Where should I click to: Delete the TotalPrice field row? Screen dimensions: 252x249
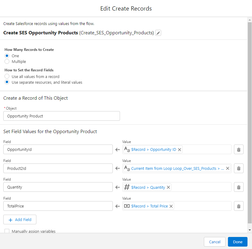tap(239, 206)
